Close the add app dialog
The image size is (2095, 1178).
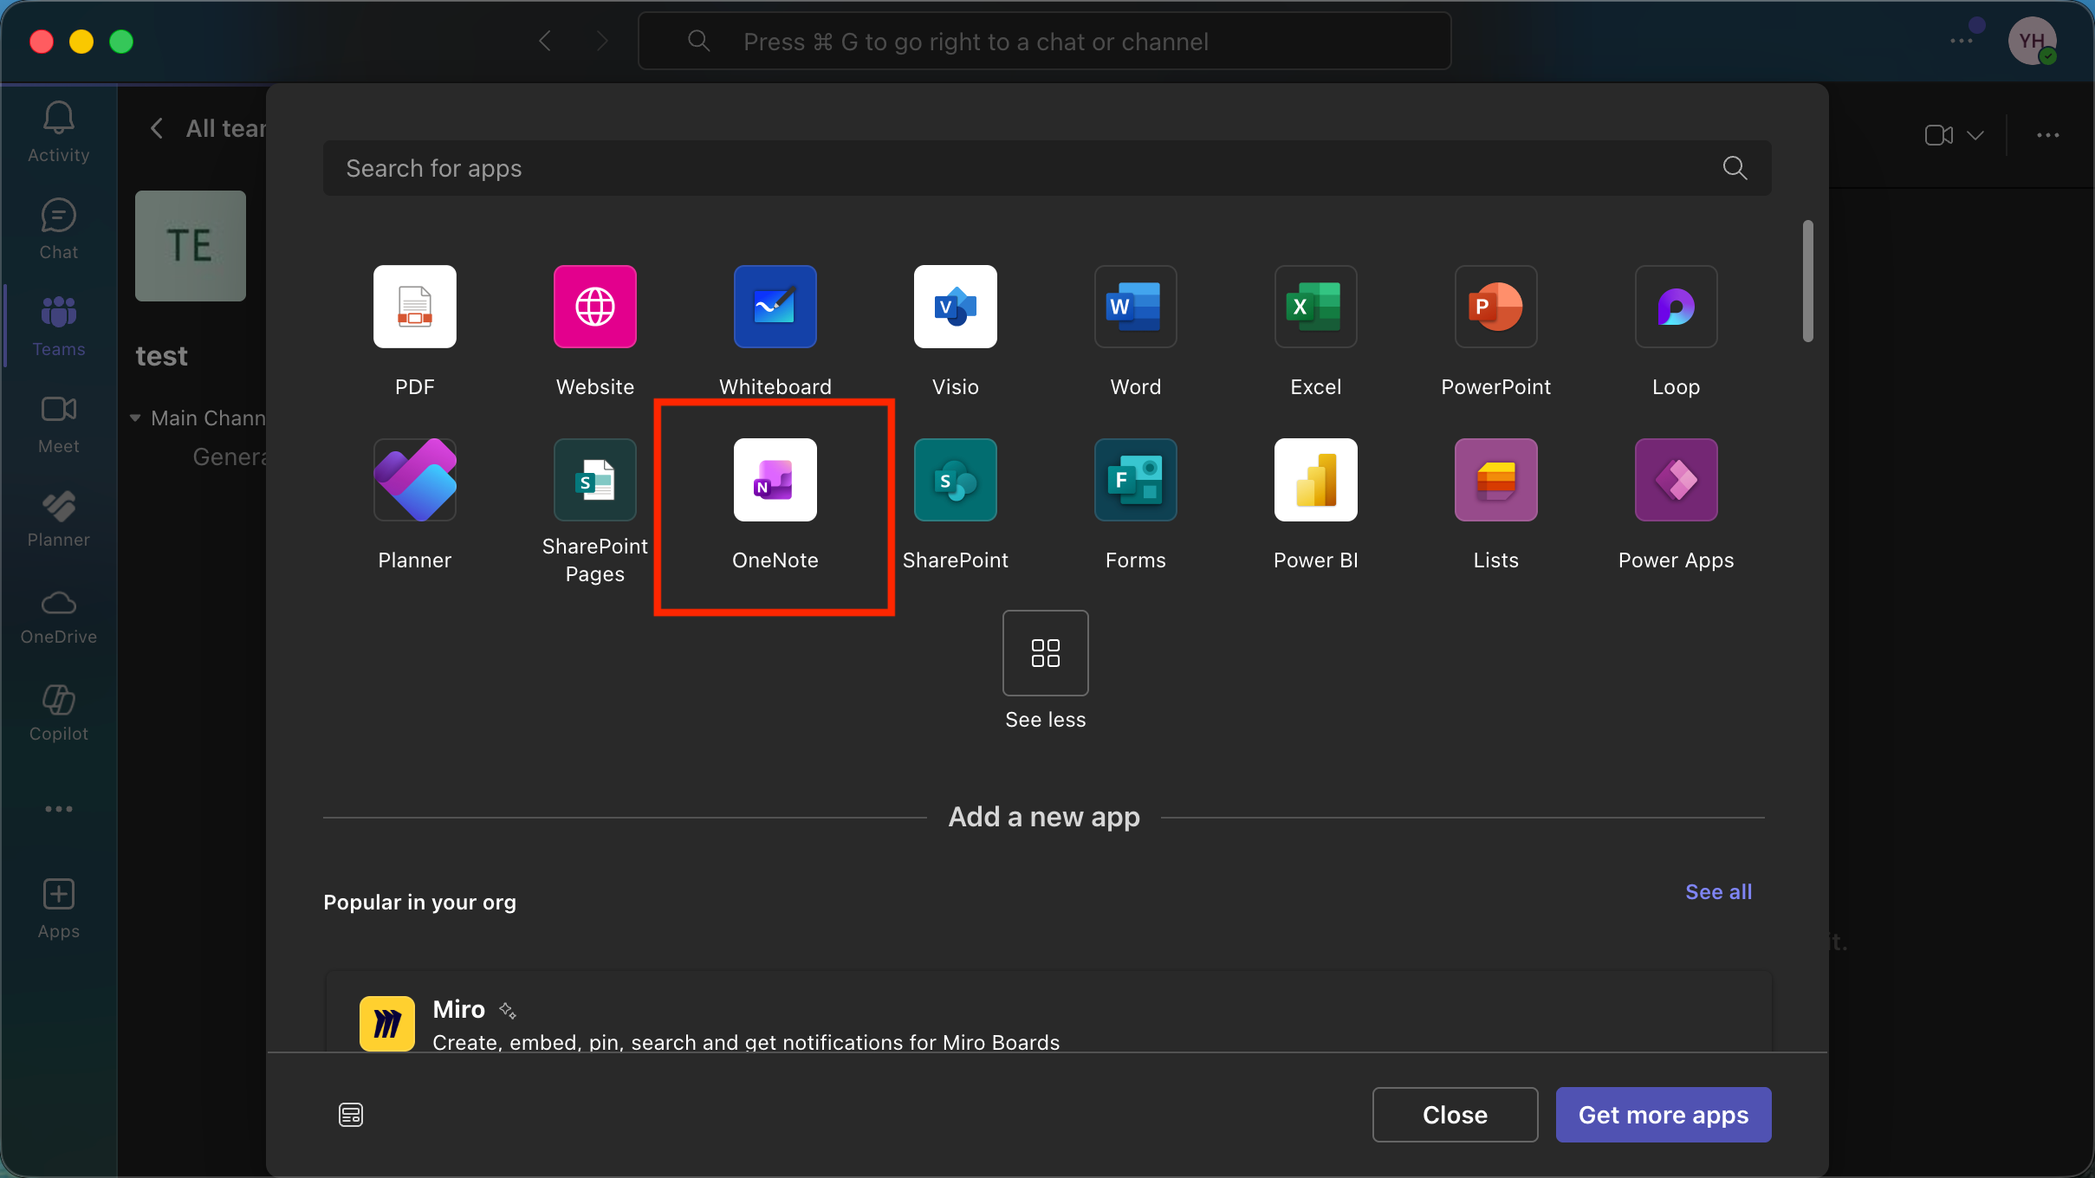(1455, 1115)
